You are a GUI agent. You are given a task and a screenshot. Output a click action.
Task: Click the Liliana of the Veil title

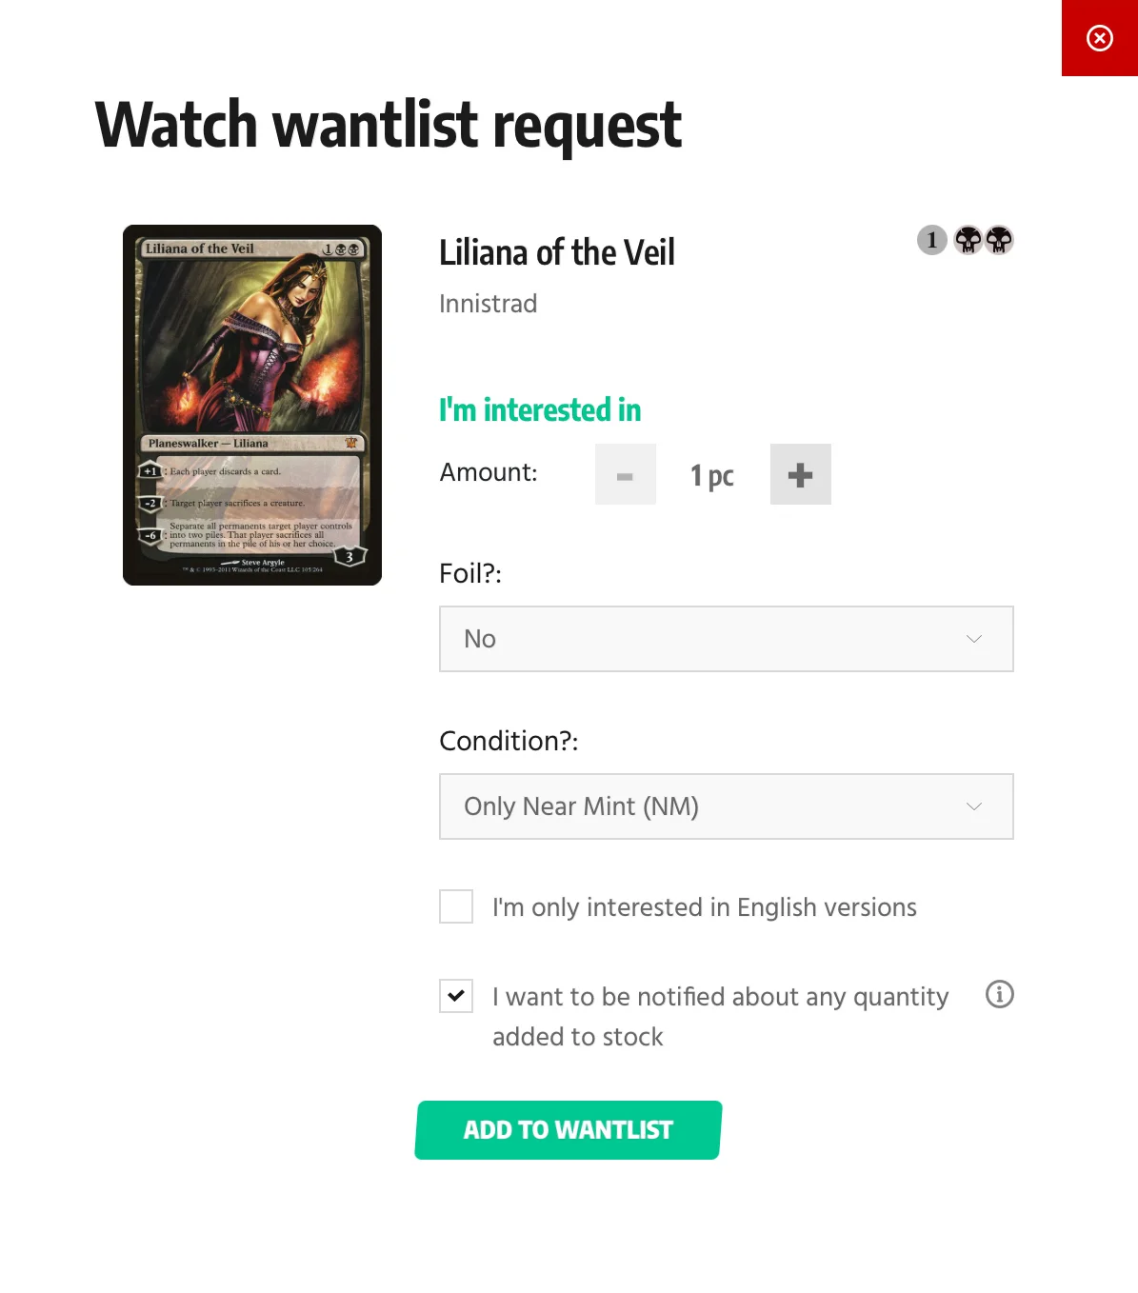557,252
